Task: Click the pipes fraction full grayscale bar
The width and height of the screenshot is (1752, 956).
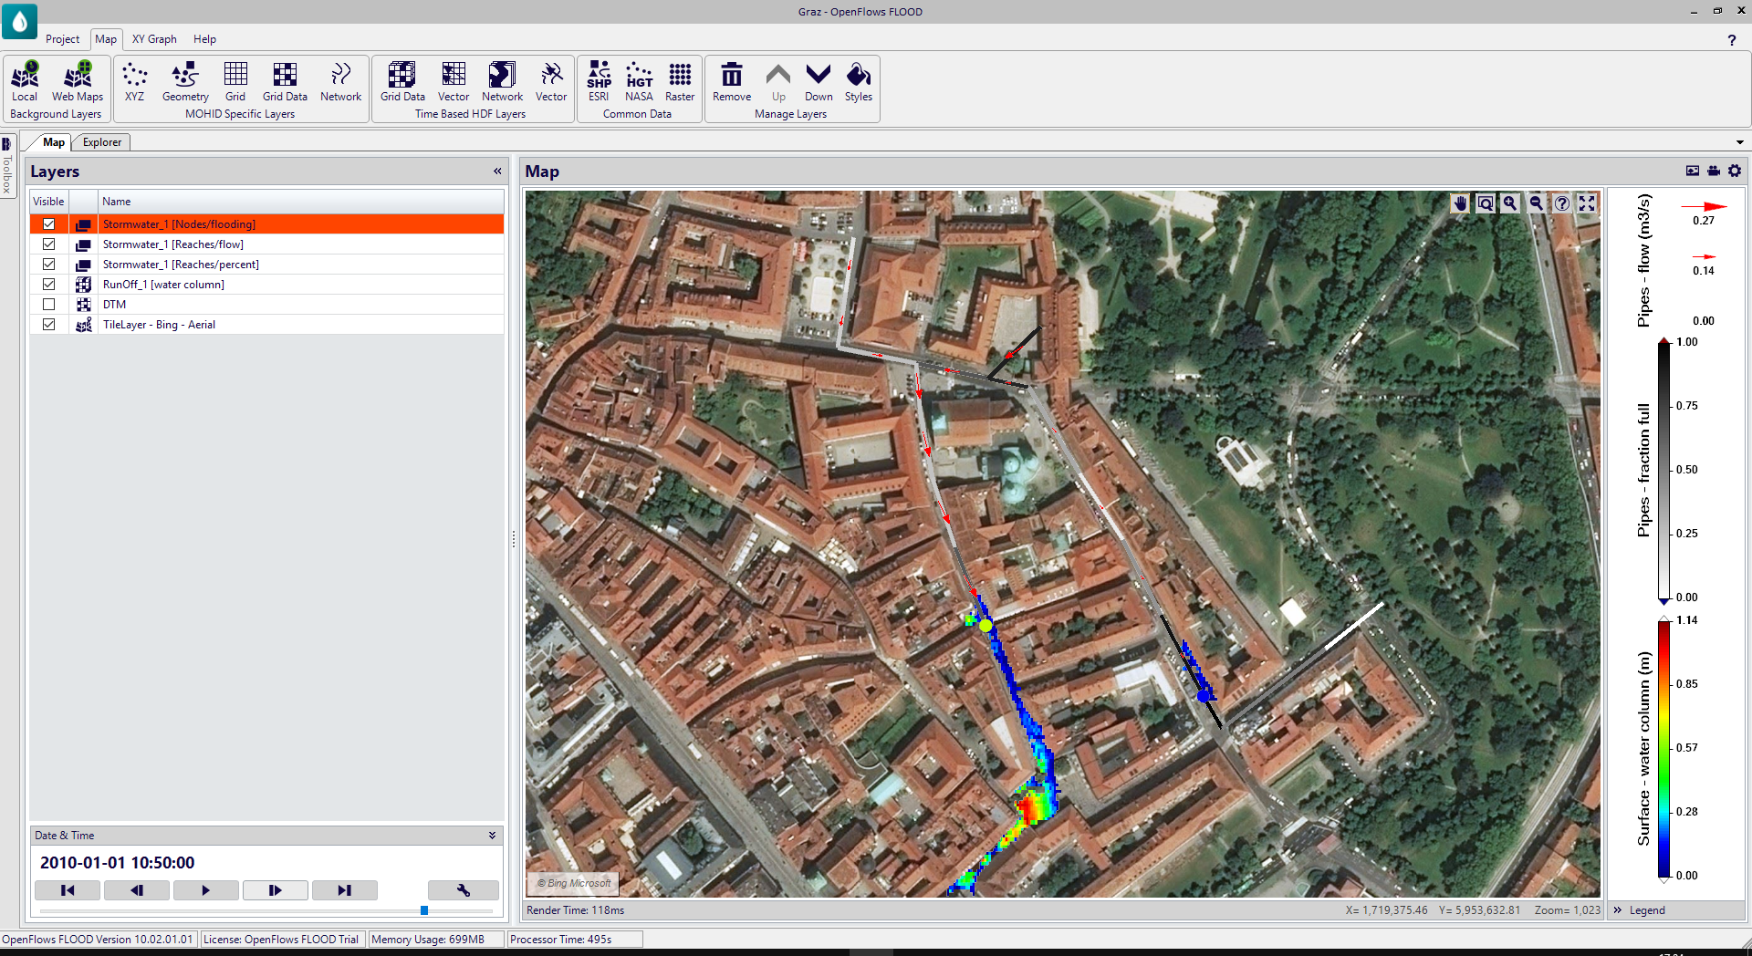Action: click(1664, 470)
